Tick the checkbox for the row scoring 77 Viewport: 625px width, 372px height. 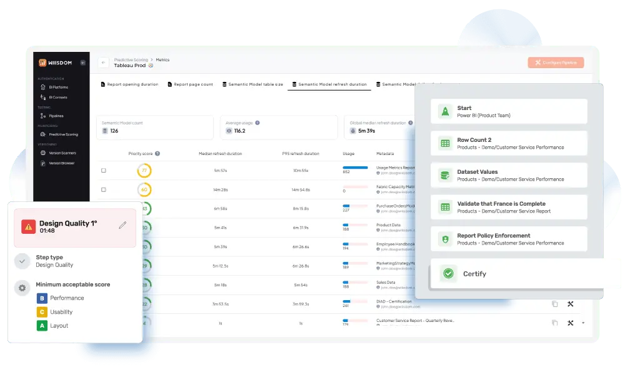coord(104,171)
